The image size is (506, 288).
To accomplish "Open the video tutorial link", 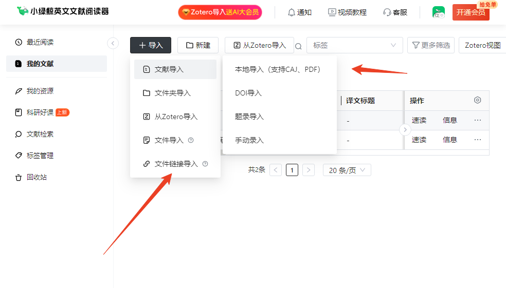I will pyautogui.click(x=347, y=12).
